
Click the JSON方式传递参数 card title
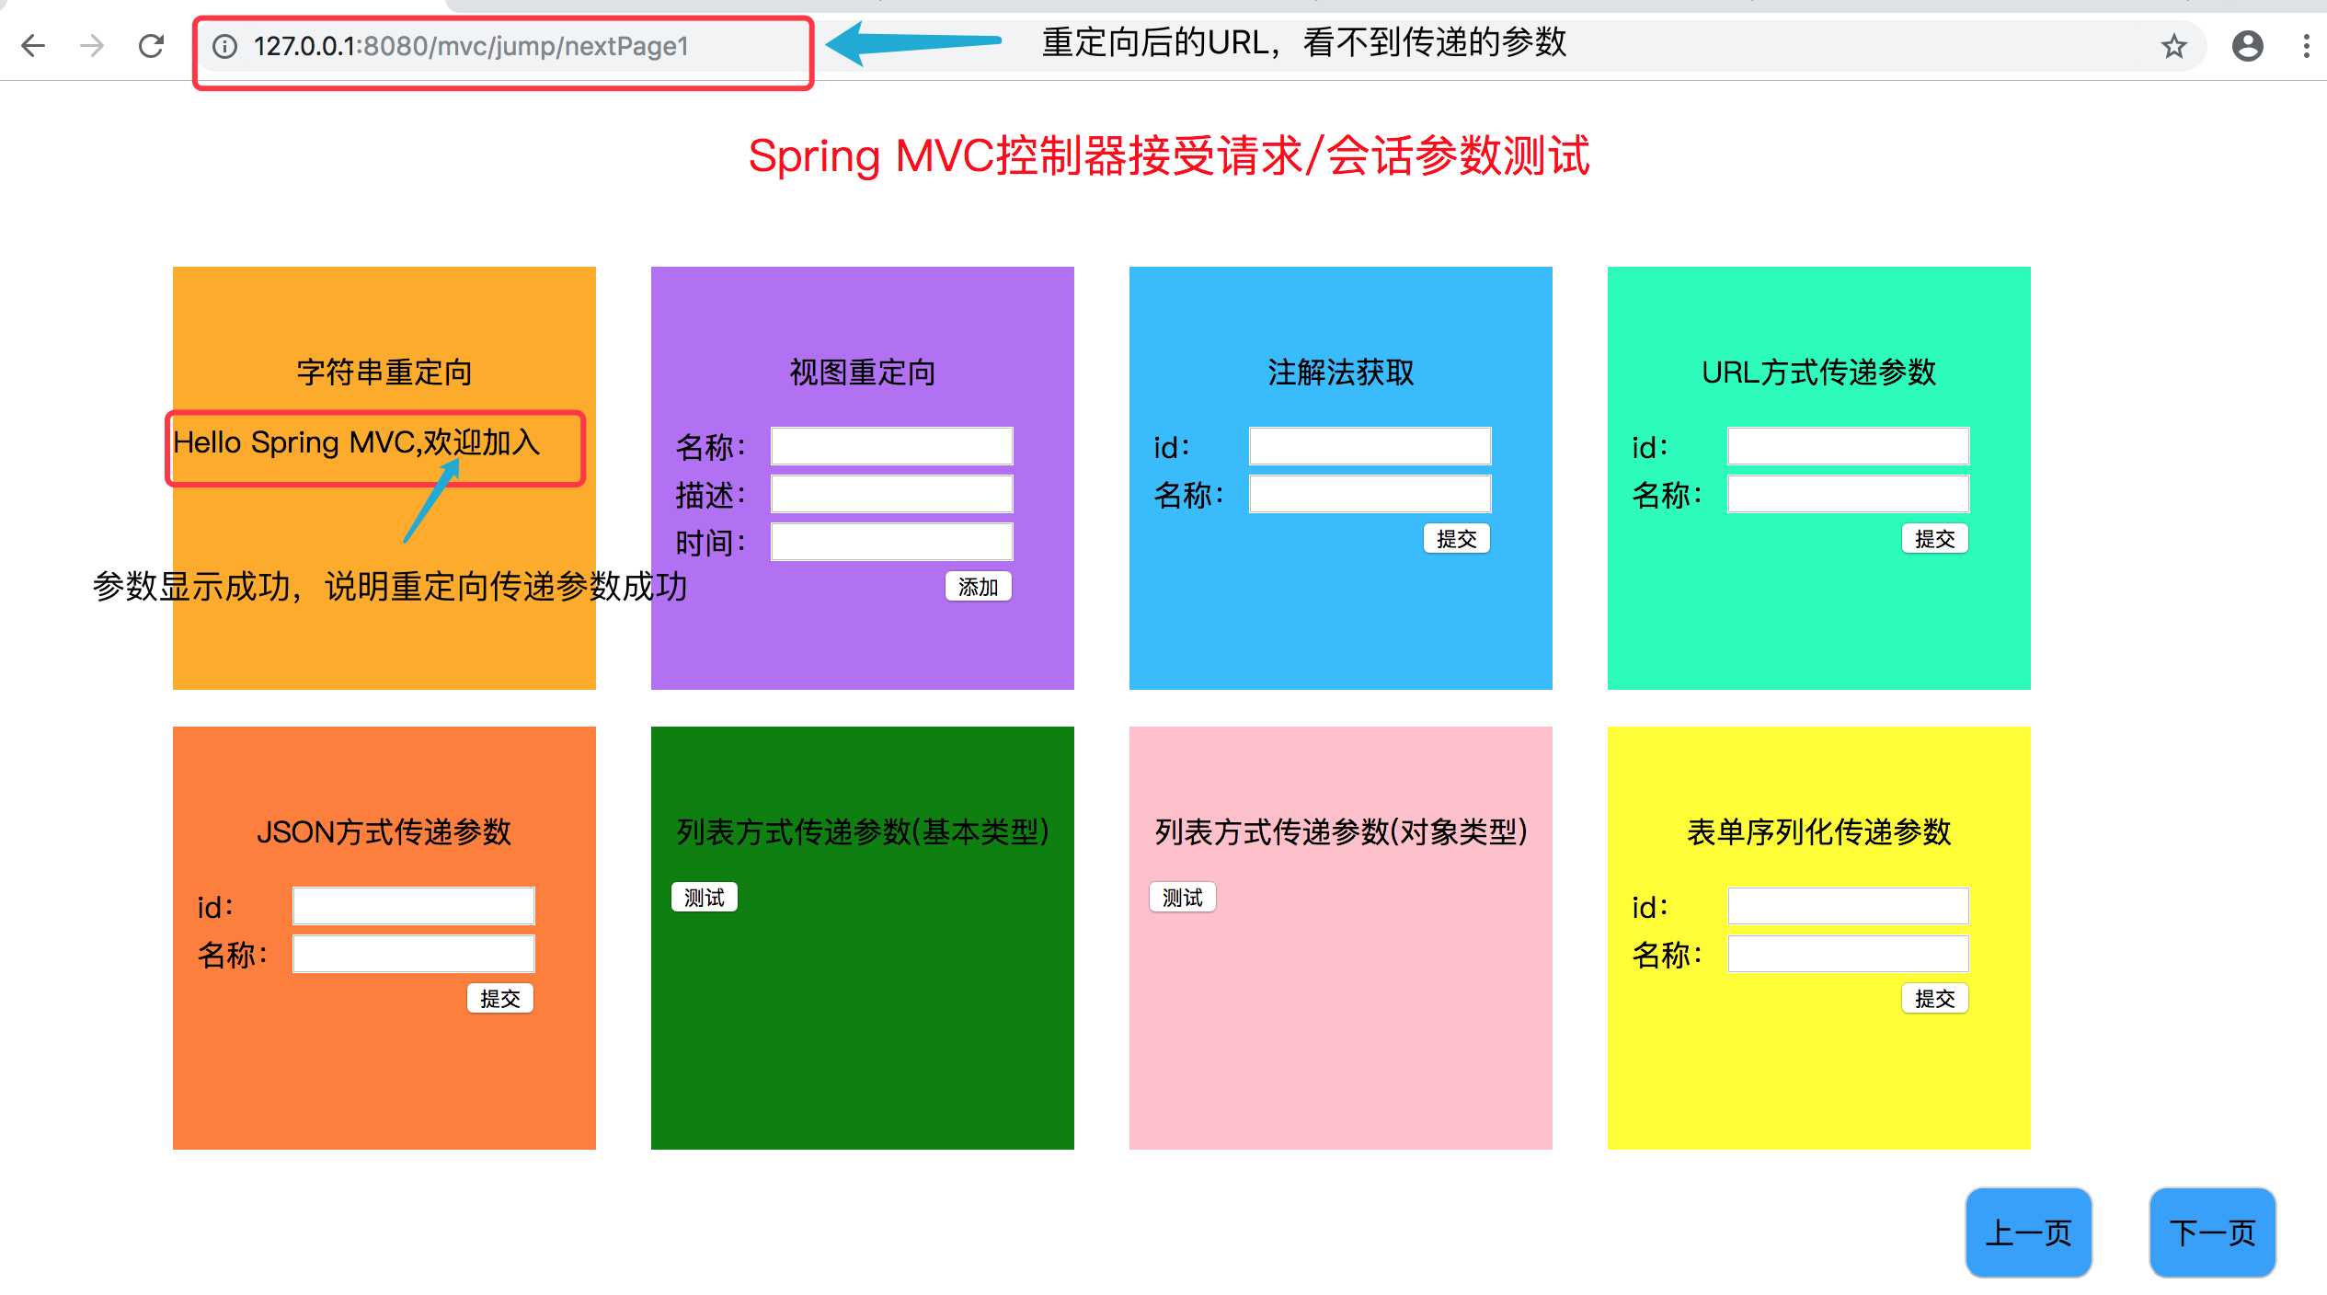click(x=384, y=832)
